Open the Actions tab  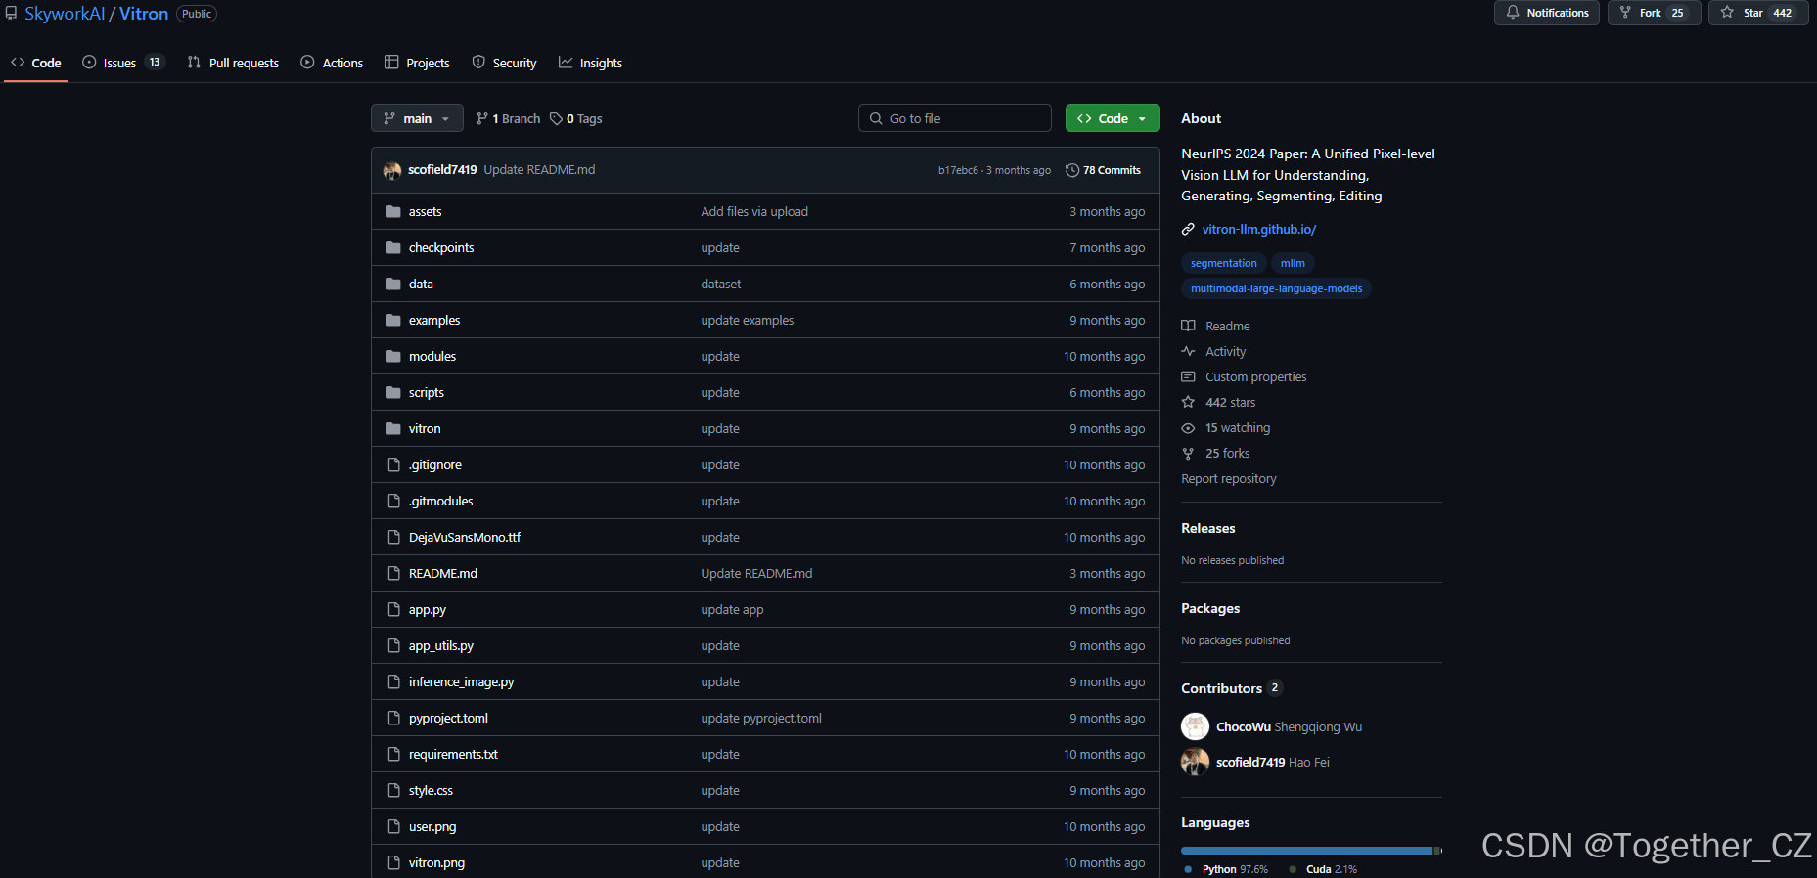pyautogui.click(x=332, y=63)
